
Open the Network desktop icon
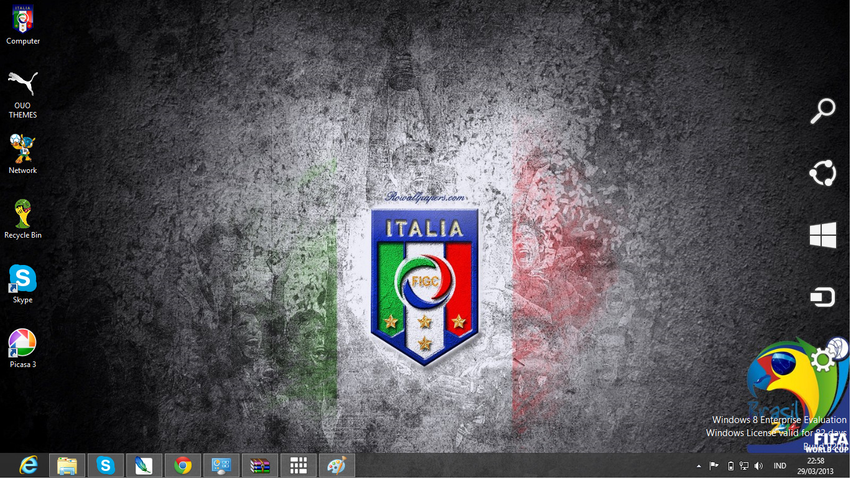[x=22, y=149]
